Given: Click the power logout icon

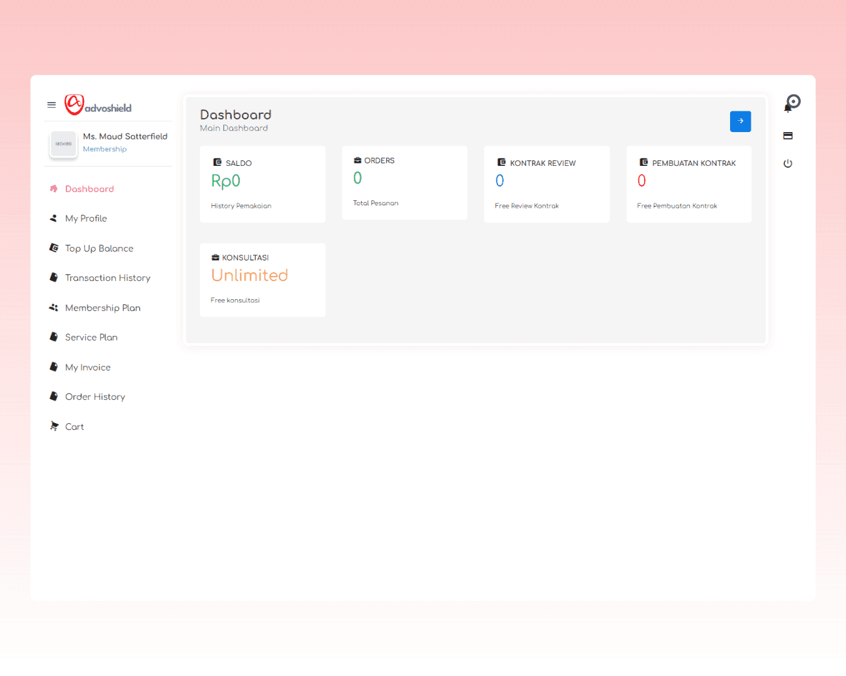Looking at the screenshot, I should pyautogui.click(x=788, y=164).
